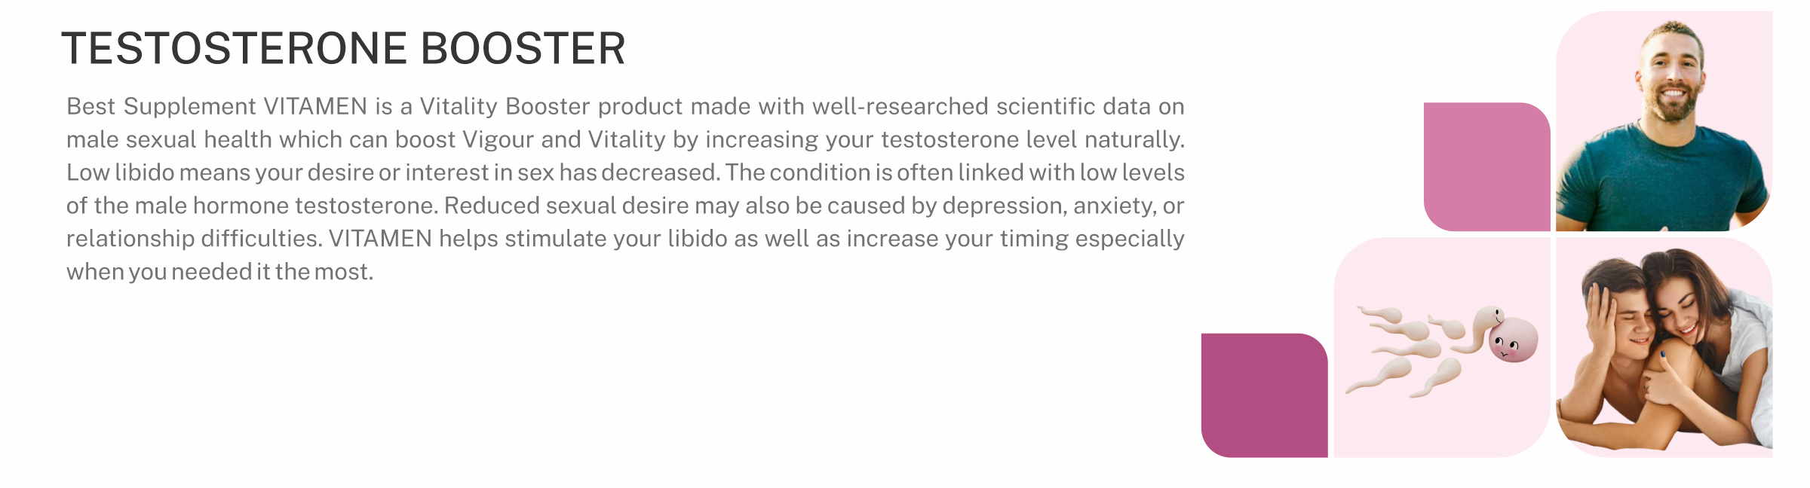This screenshot has height=488, width=1810.
Task: Click the sperm touching the egg cell
Action: click(x=1478, y=328)
